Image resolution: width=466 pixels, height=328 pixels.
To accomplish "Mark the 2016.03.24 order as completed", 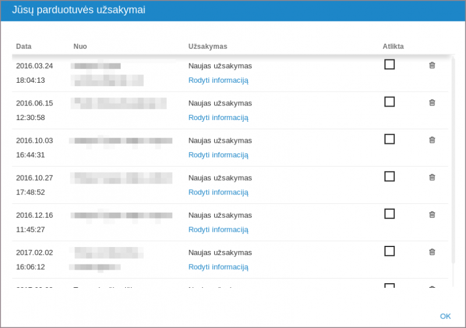I will tap(390, 65).
